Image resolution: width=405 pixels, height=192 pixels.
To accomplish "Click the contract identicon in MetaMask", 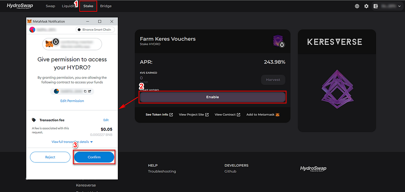I will coord(56,91).
